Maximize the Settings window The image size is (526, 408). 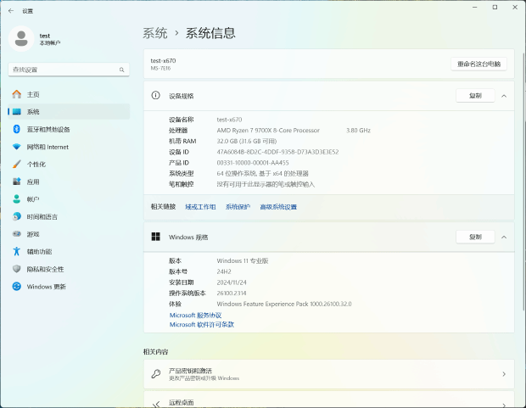(495, 7)
